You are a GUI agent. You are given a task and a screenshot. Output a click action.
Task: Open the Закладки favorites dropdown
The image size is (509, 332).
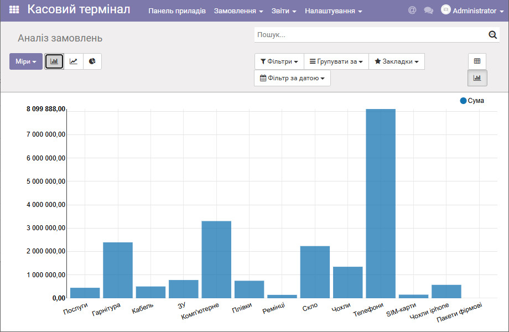pos(396,61)
